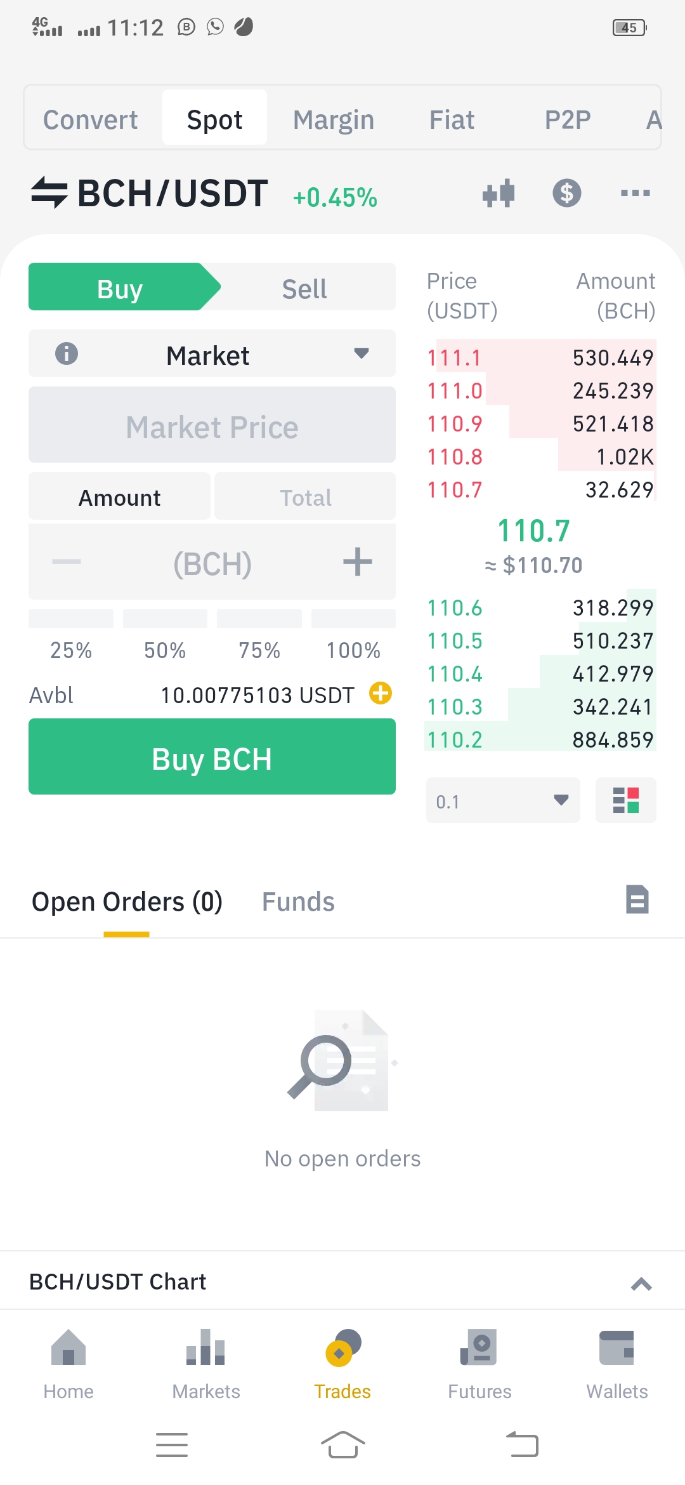The image size is (685, 1485).
Task: Open the Market order type dropdown
Action: coord(212,353)
